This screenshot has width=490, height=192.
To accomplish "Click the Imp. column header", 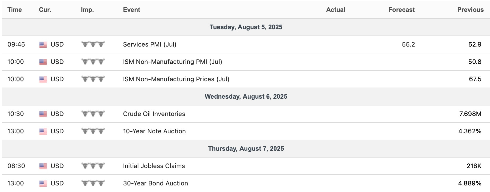I will click(87, 10).
